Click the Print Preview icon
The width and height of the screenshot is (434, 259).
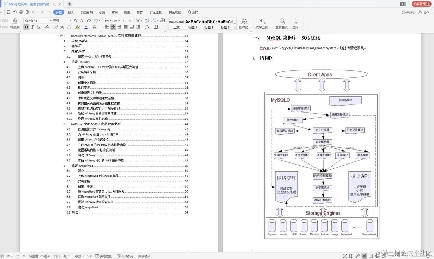[27, 12]
